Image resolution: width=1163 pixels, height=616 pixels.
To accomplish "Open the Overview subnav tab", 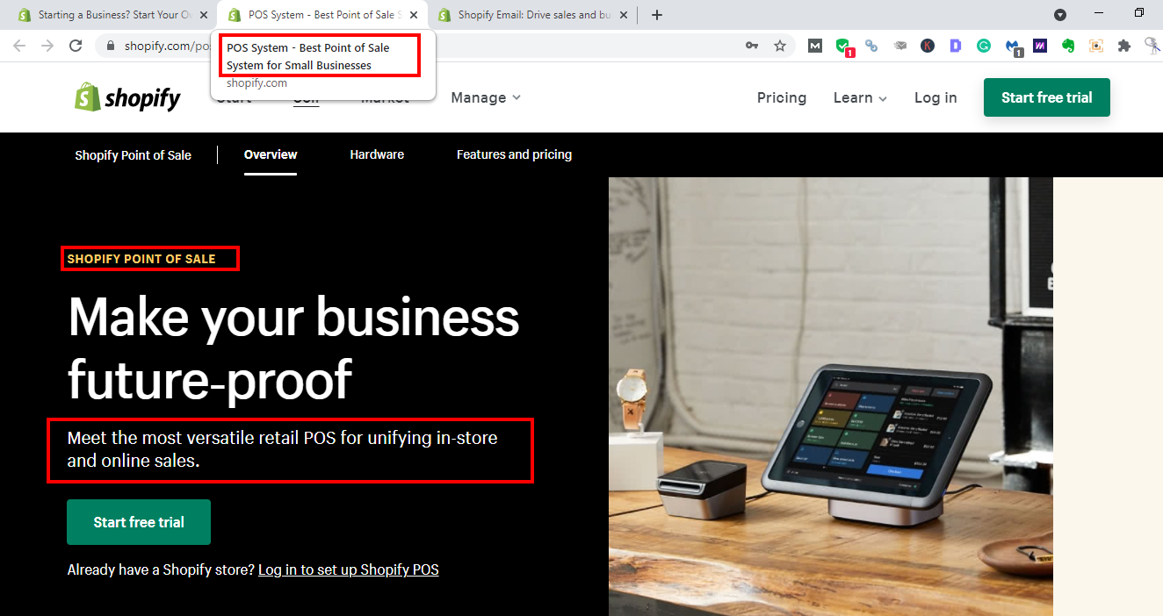I will 271,154.
